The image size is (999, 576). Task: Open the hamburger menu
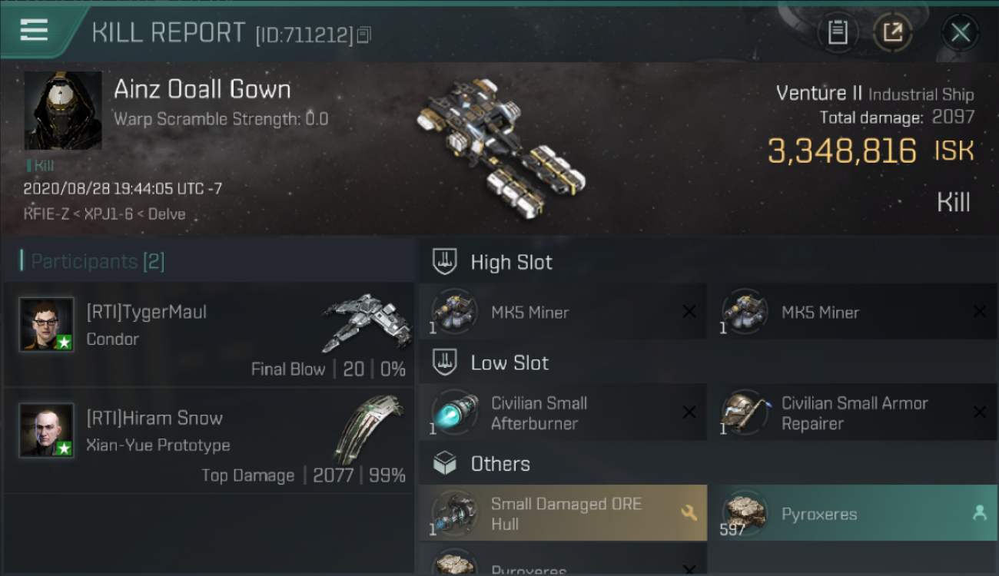click(34, 31)
